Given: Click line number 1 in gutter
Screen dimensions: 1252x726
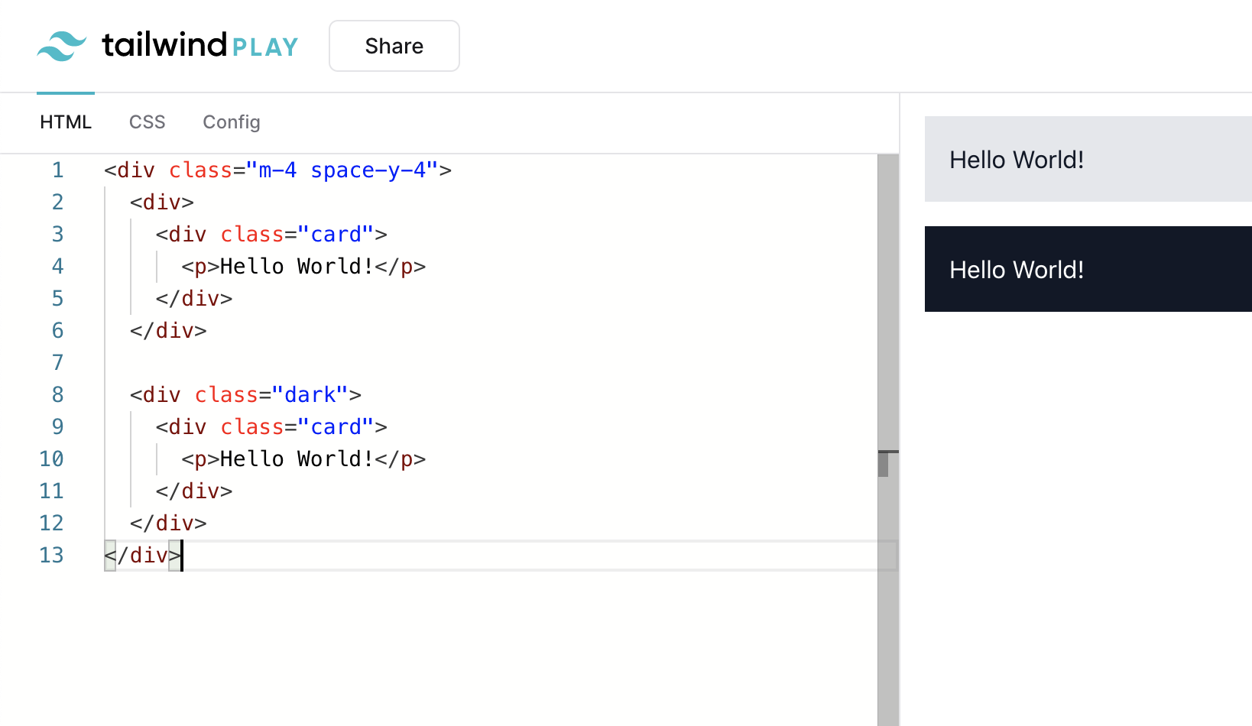Looking at the screenshot, I should [x=57, y=170].
